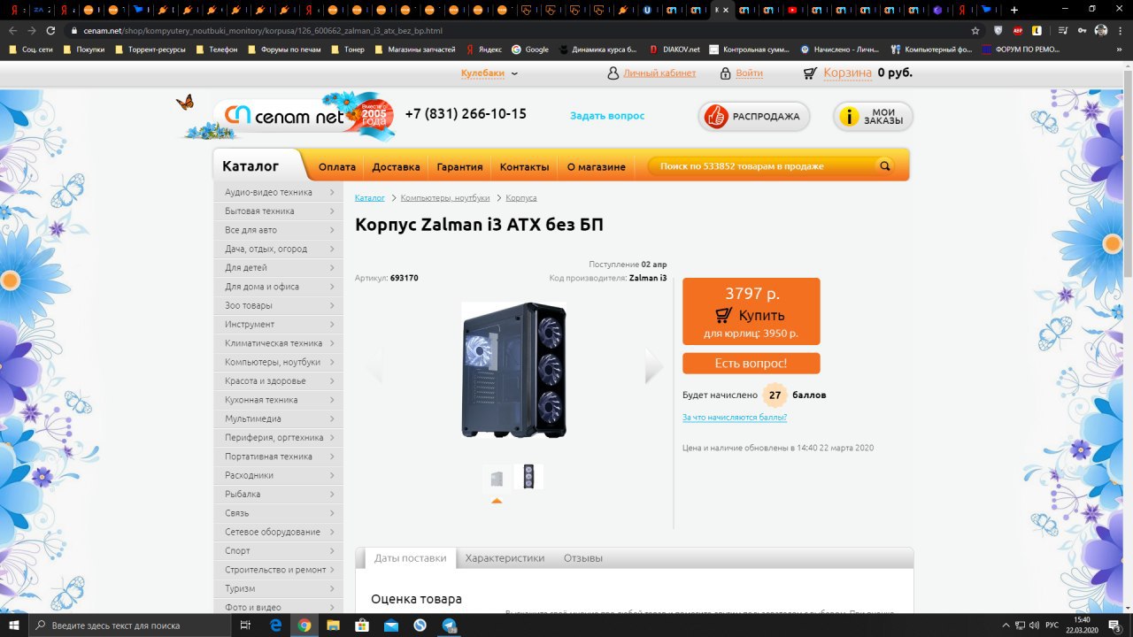
Task: Open the Оплата menu item
Action: [x=337, y=166]
